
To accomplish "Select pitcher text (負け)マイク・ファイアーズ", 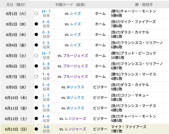I will click(133, 22).
